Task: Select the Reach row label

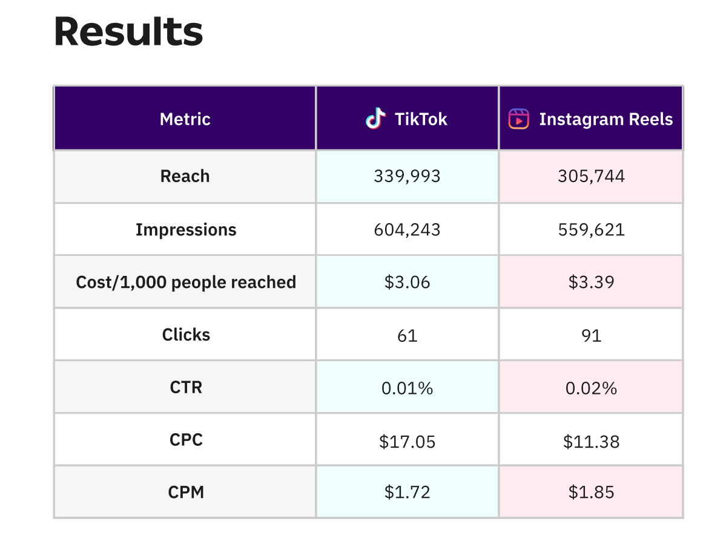Action: [185, 176]
